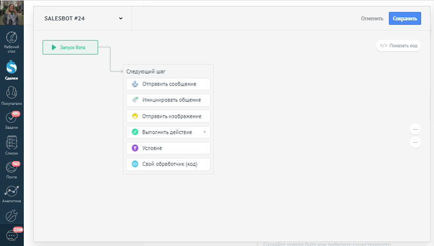This screenshot has height=246, width=434.
Task: Open Задачи with the 495 badge
Action: tap(11, 118)
